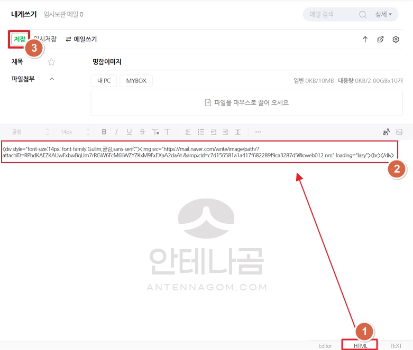The height and width of the screenshot is (350, 413).
Task: Click the translation あ icon
Action: pyautogui.click(x=386, y=132)
